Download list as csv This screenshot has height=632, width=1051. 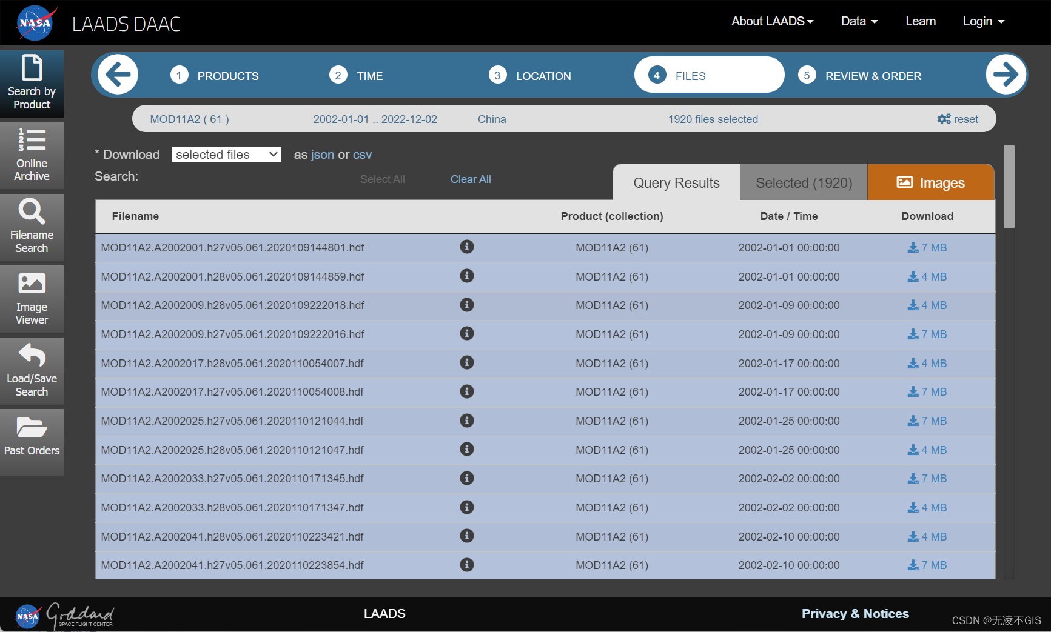362,155
